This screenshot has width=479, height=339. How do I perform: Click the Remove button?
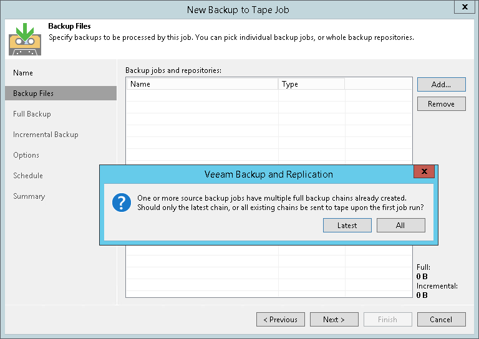442,104
